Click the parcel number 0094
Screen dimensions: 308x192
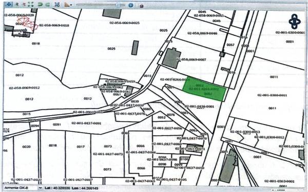(x=35, y=126)
